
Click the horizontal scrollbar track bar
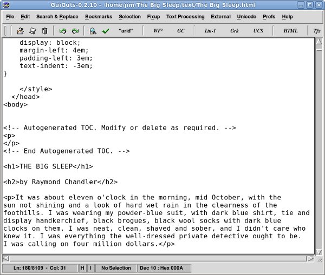(x=158, y=258)
